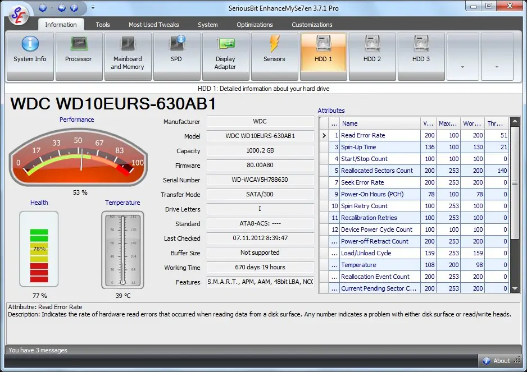Open the Most Used Tweaks tab
Screen dimensions: 527x372
tap(153, 25)
